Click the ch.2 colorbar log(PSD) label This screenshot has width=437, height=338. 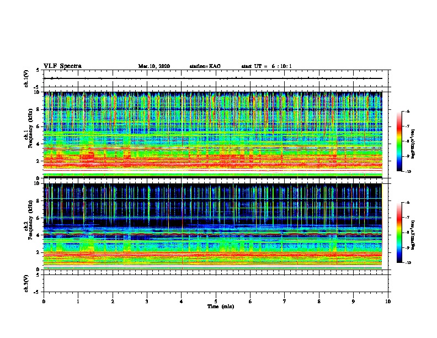[x=413, y=235]
